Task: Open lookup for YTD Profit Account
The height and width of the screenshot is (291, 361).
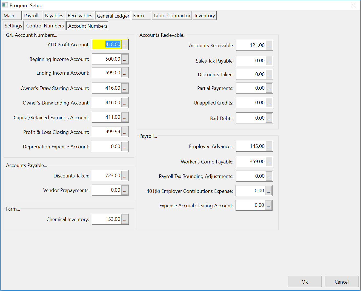Action: [x=125, y=44]
